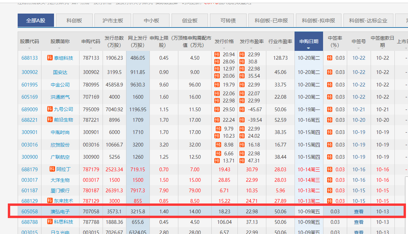The width and height of the screenshot is (408, 234).
Task: Click the 预 badge next to P/E 24.02
Action: 242,136
